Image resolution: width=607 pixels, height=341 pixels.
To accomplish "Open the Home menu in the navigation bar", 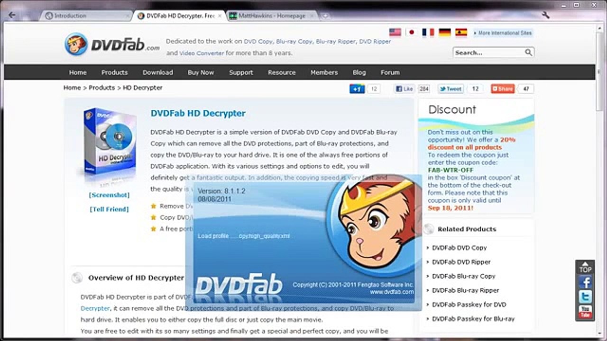I will coord(78,72).
